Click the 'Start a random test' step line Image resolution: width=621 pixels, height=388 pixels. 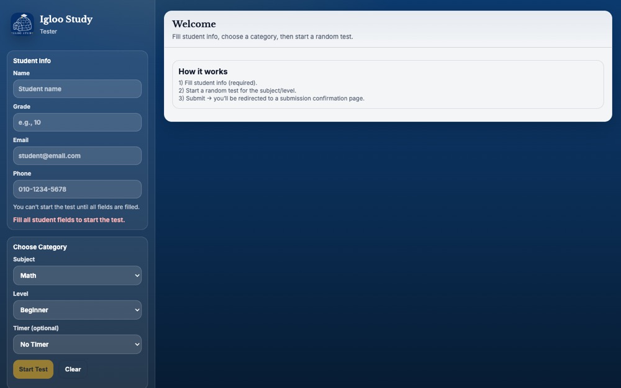237,91
